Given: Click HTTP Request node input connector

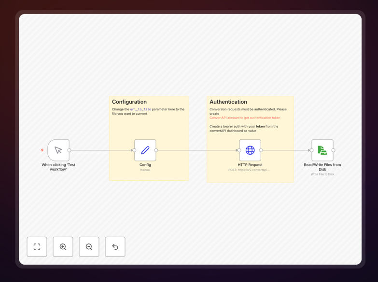Looking at the screenshot, I should click(x=239, y=150).
